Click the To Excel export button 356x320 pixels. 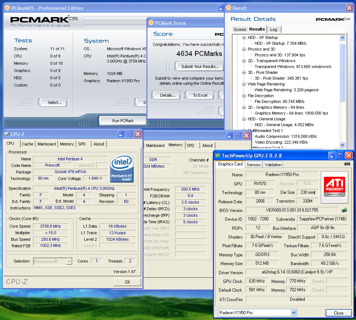[x=200, y=95]
